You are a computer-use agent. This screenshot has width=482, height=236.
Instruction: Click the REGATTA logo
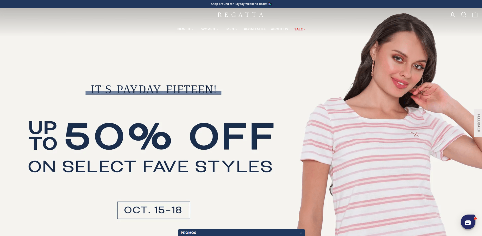(241, 15)
